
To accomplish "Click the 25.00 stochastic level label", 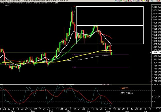I will pos(154,91).
